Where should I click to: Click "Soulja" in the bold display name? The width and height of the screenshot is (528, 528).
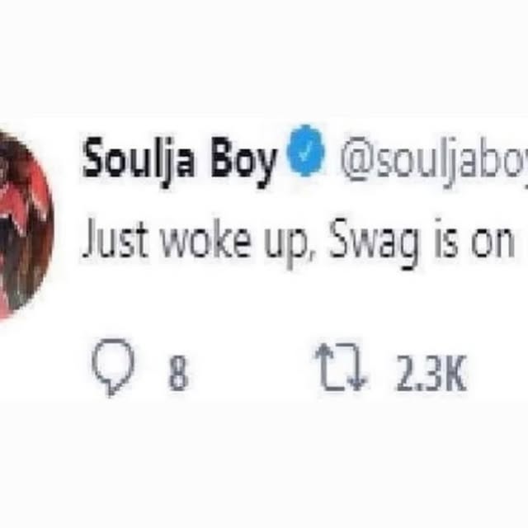click(x=139, y=158)
